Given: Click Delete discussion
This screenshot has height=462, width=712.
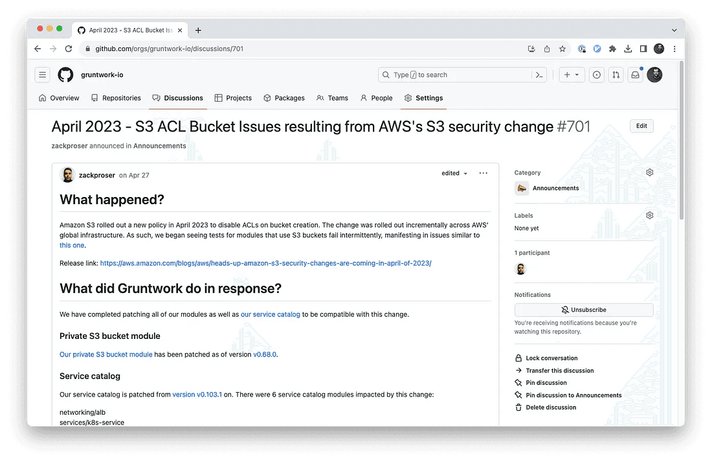Looking at the screenshot, I should pyautogui.click(x=546, y=408).
